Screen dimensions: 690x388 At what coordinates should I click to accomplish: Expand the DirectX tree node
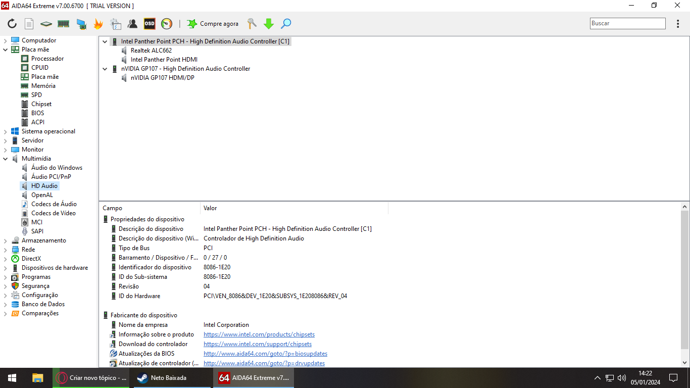pyautogui.click(x=5, y=259)
